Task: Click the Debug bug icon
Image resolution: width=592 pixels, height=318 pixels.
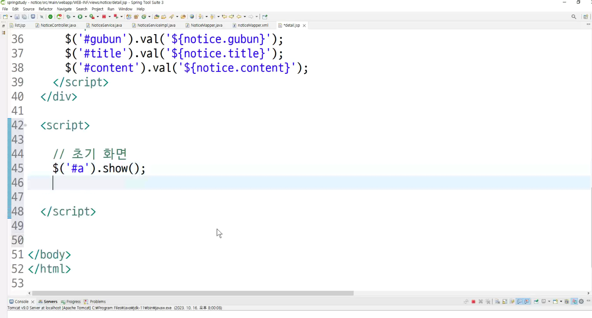Action: [68, 17]
